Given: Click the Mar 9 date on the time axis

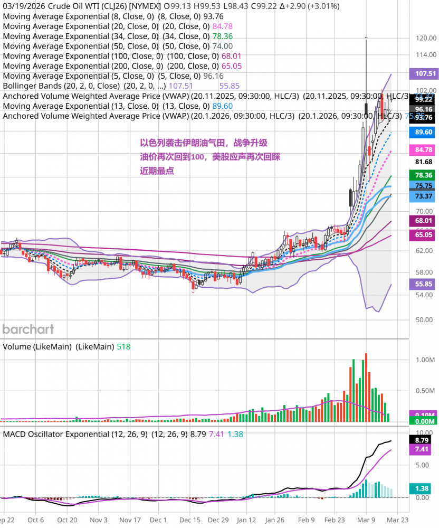Looking at the screenshot, I should [366, 519].
